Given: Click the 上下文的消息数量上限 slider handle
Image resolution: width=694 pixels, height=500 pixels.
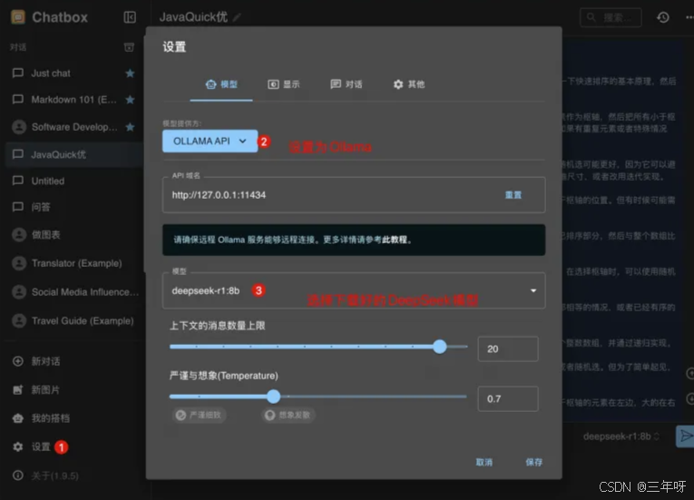Looking at the screenshot, I should (x=439, y=347).
